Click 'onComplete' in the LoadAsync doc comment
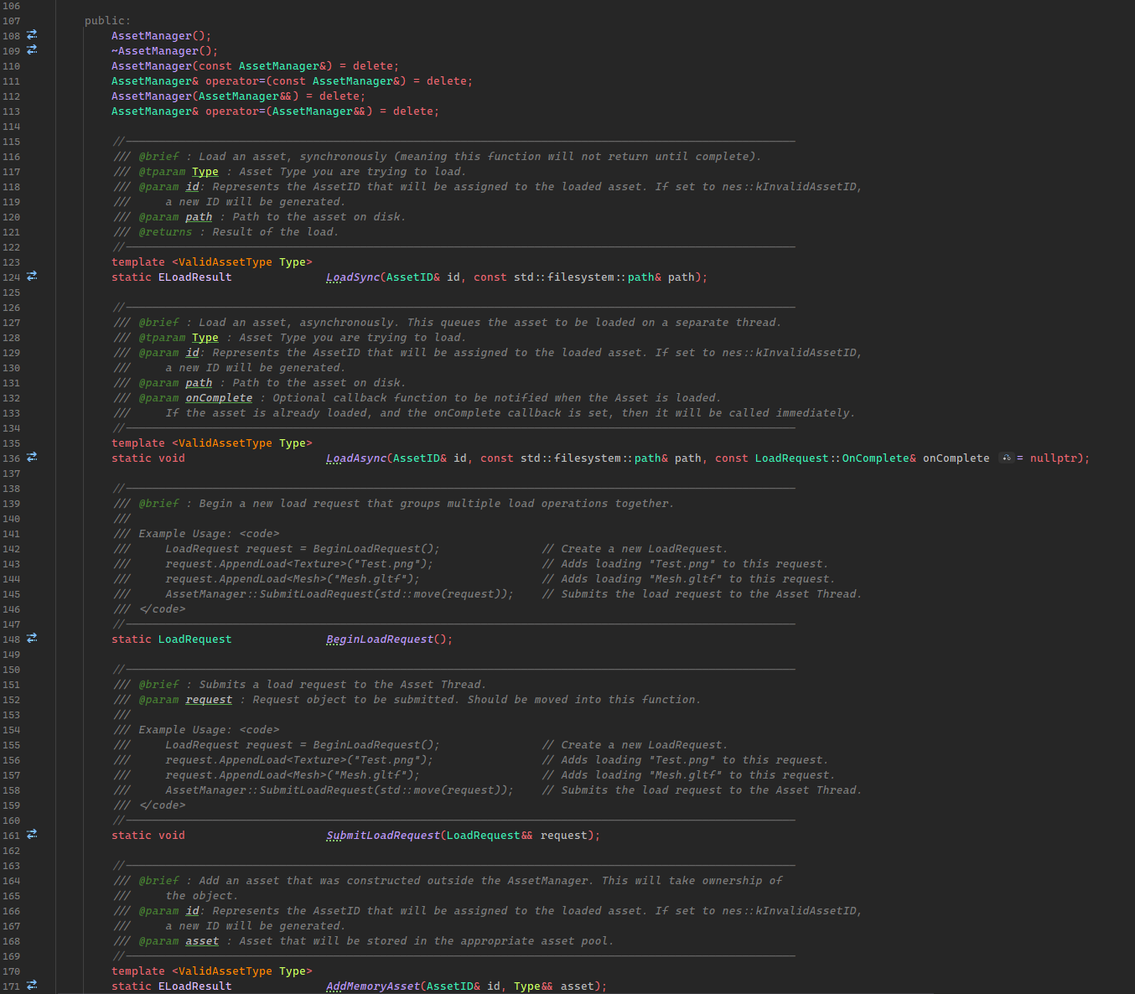The width and height of the screenshot is (1135, 994). coord(219,398)
